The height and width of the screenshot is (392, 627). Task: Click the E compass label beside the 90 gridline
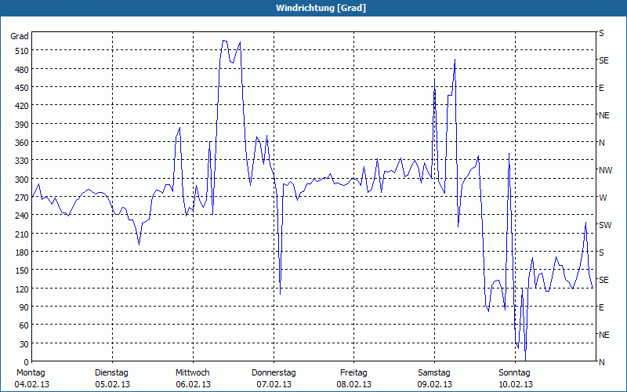[601, 307]
